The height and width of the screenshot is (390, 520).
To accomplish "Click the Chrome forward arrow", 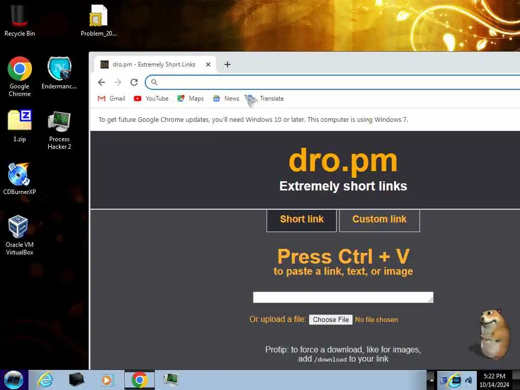I will [118, 82].
